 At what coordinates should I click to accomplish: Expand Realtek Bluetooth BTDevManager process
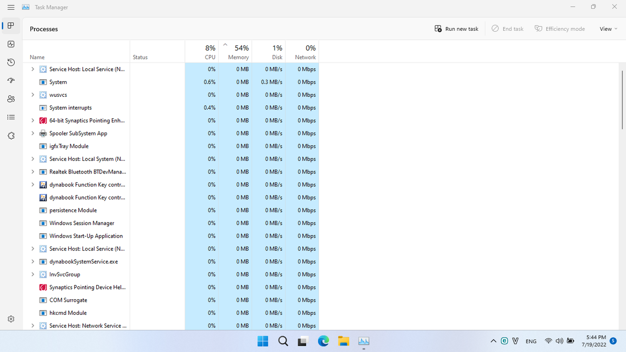click(33, 172)
